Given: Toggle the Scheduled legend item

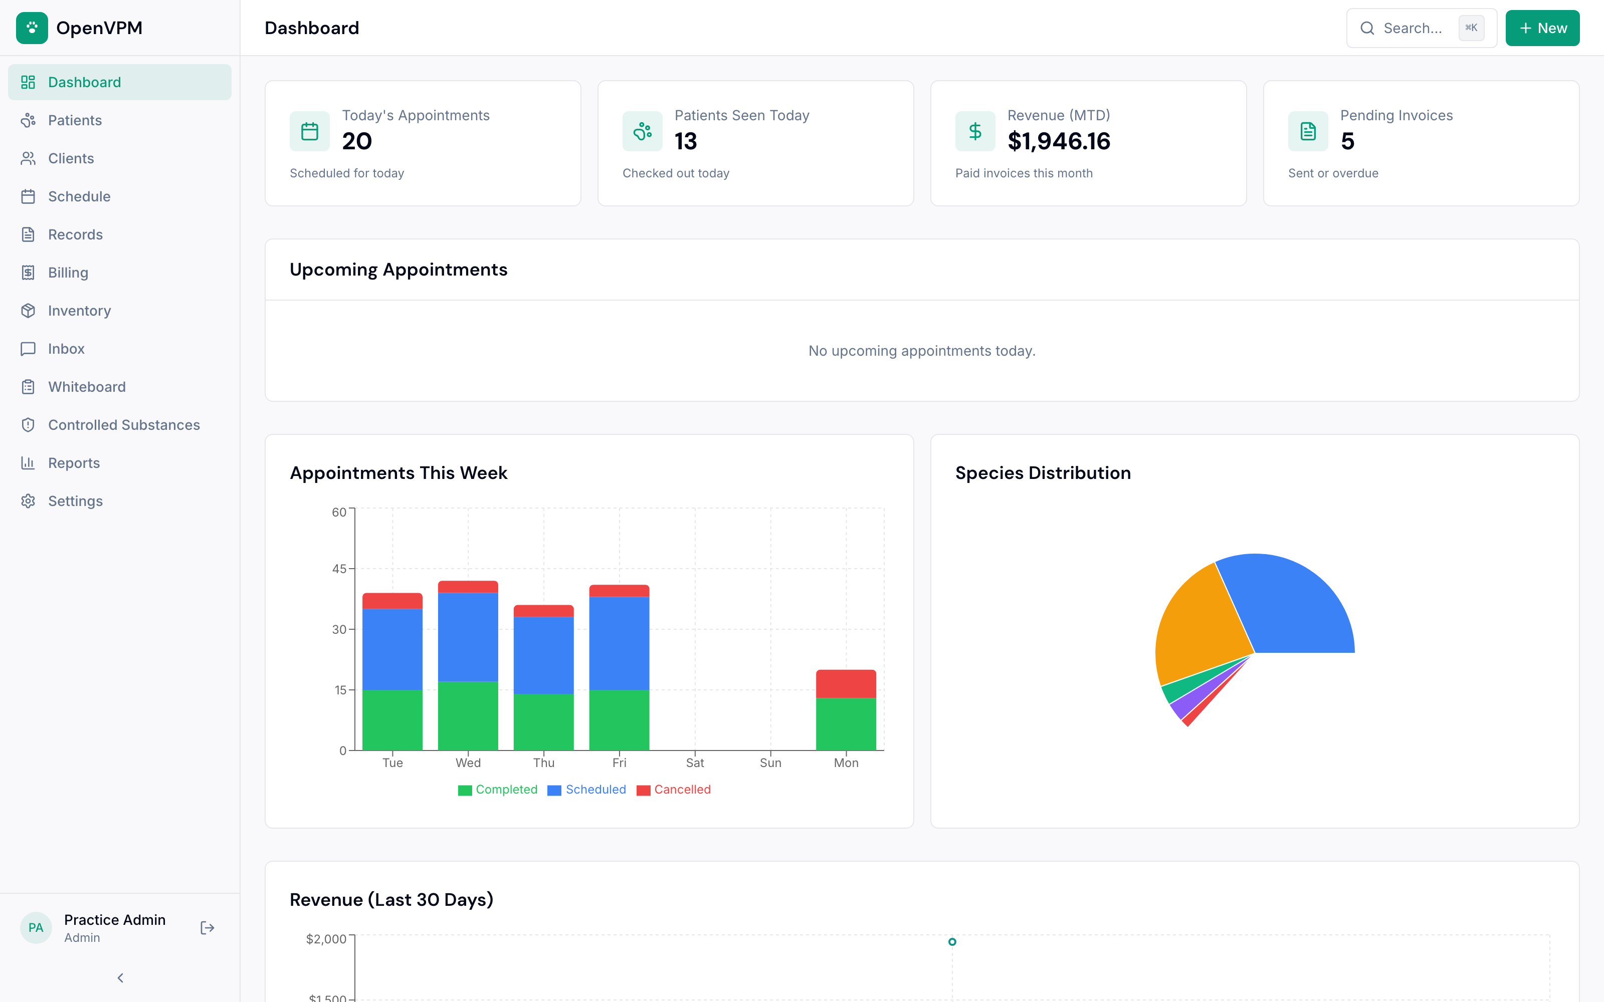Looking at the screenshot, I should (586, 789).
